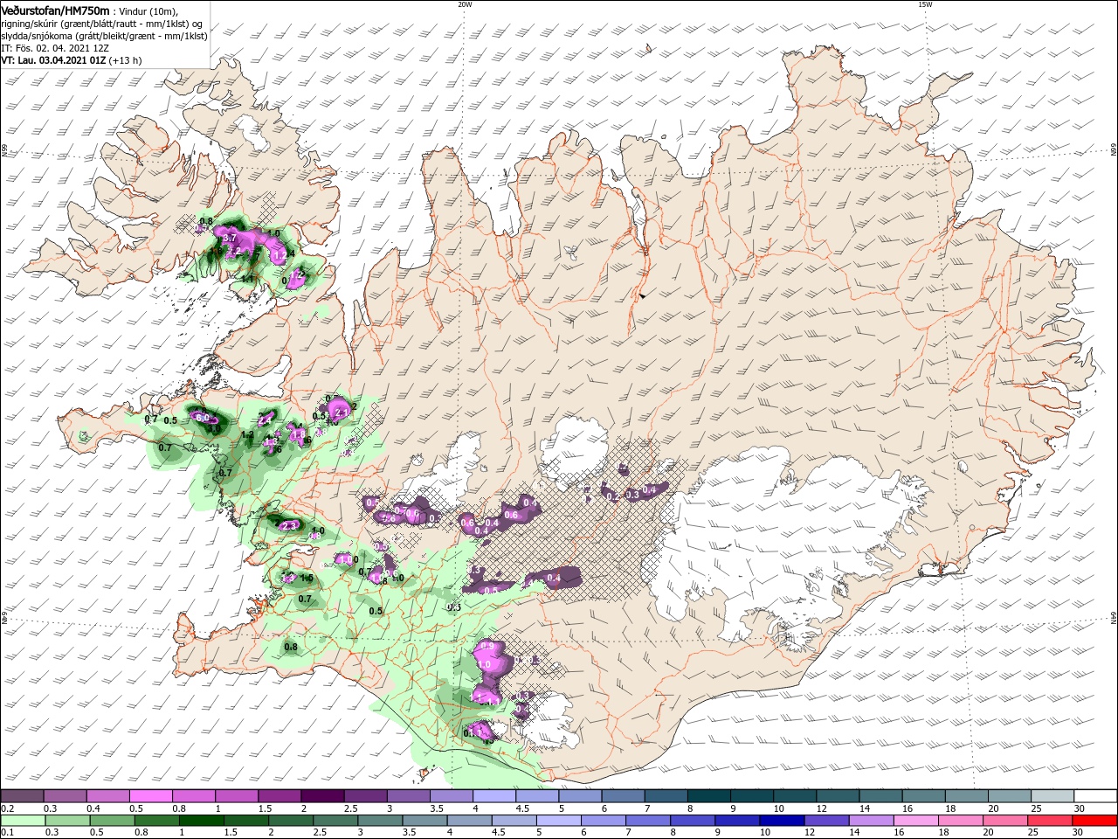Click the 'slydda/snjókoma' description line
This screenshot has height=839, width=1118.
103,36
